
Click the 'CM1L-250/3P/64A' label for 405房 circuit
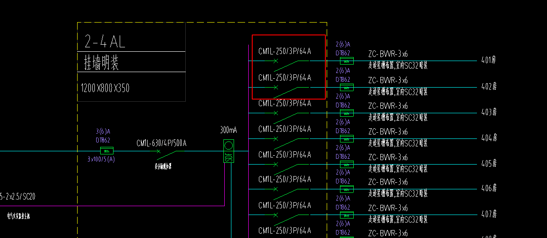(x=285, y=154)
